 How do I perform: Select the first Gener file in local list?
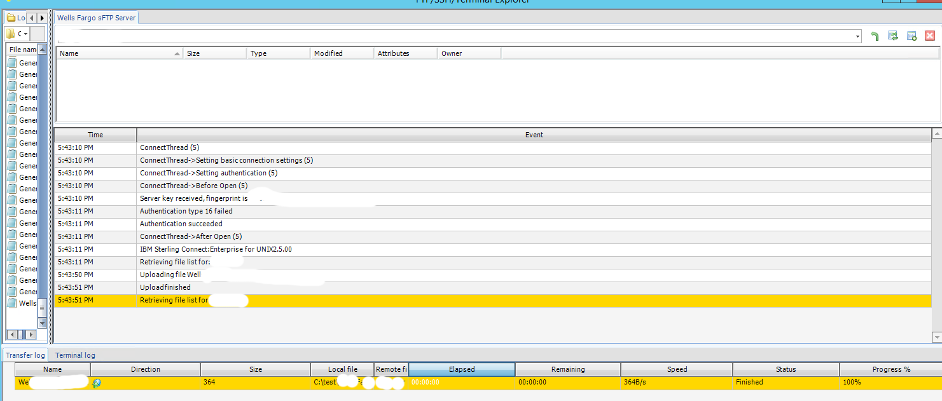click(27, 63)
